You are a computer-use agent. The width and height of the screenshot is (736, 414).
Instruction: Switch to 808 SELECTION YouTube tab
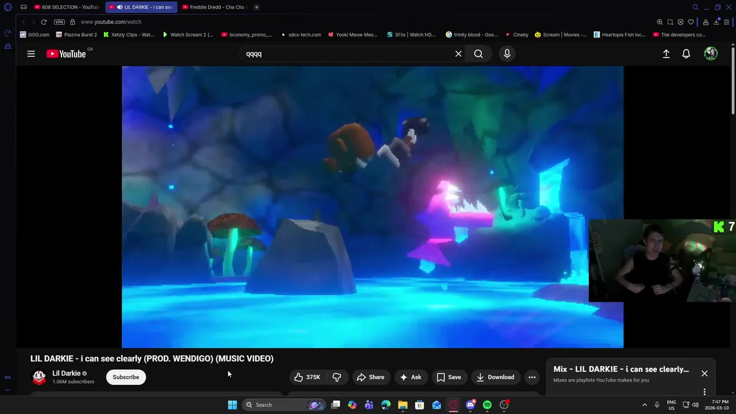(x=66, y=7)
